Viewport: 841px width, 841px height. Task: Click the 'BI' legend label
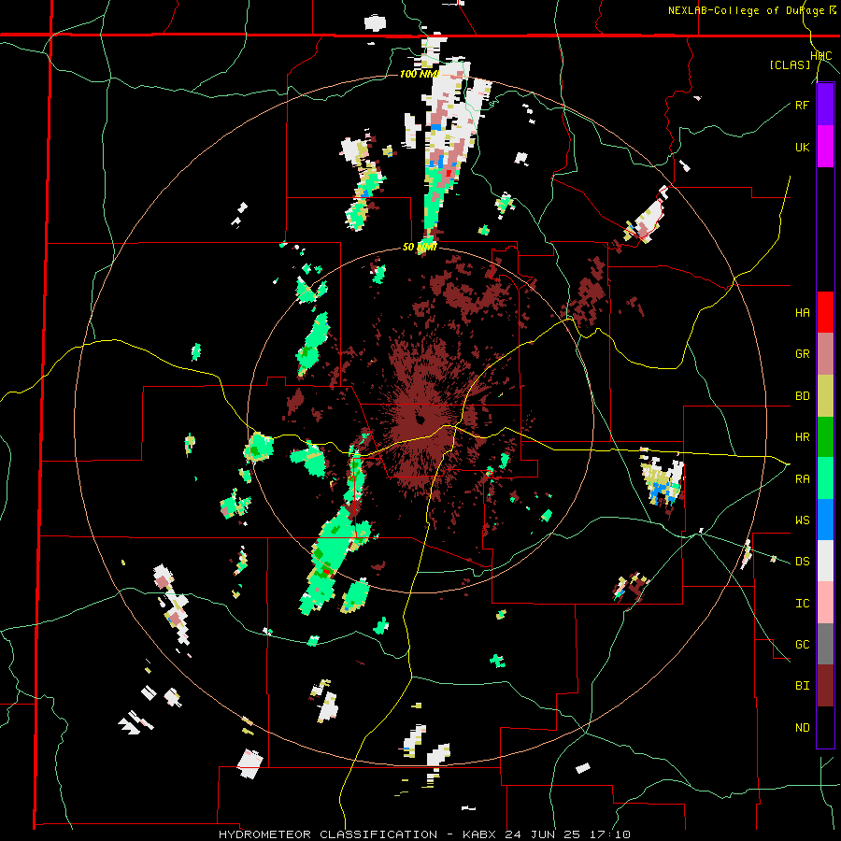[802, 686]
